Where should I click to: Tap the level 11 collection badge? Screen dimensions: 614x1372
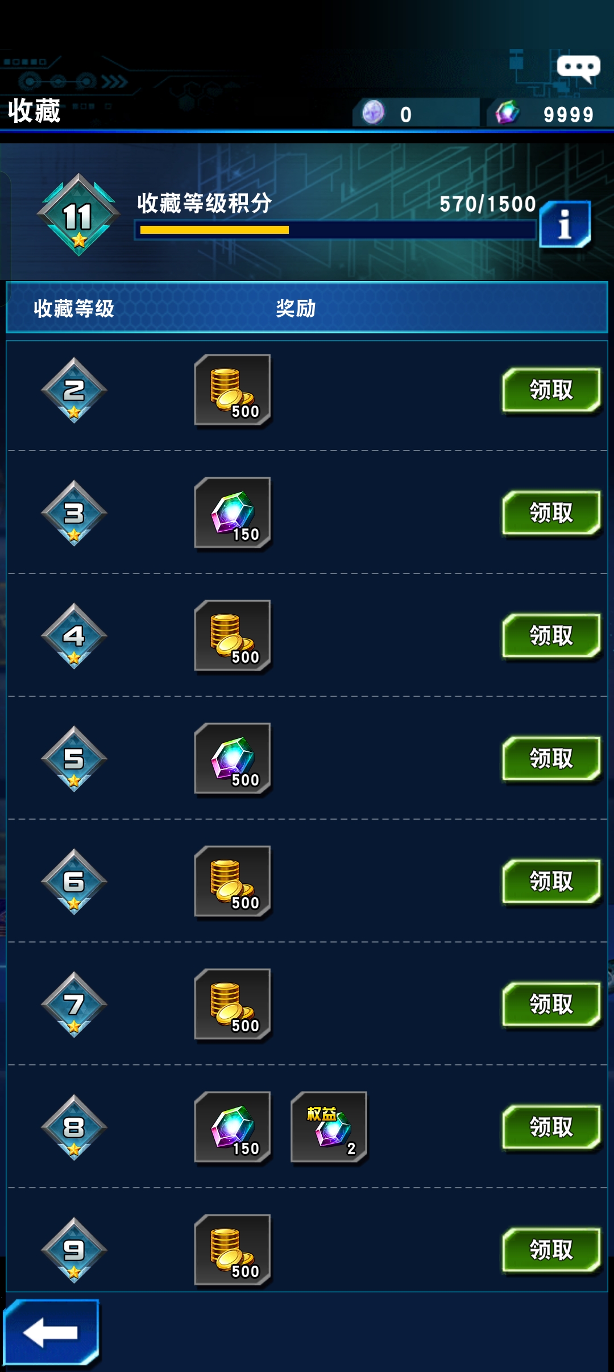pos(78,215)
